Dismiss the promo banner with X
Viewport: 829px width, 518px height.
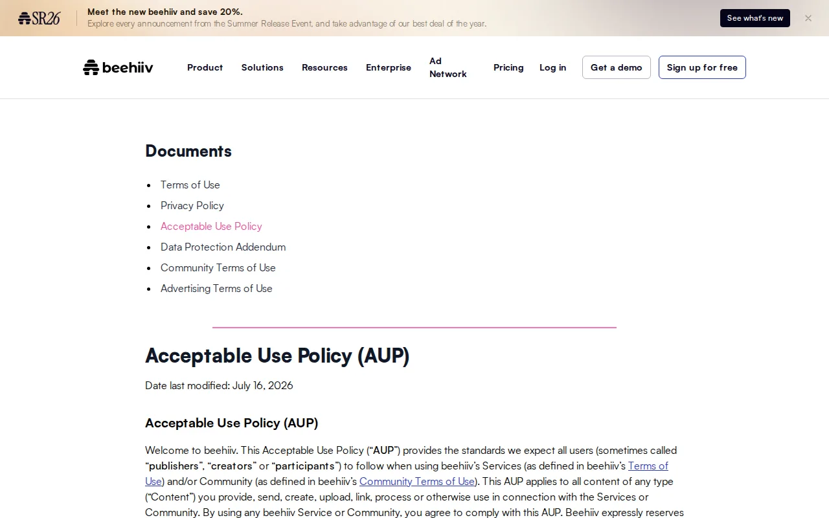808,18
